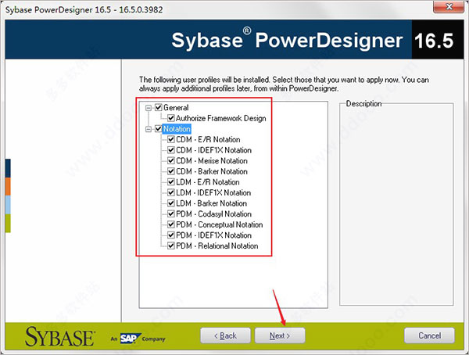Image resolution: width=469 pixels, height=355 pixels.
Task: Select LDM - E/R Notation text
Action: [x=208, y=182]
